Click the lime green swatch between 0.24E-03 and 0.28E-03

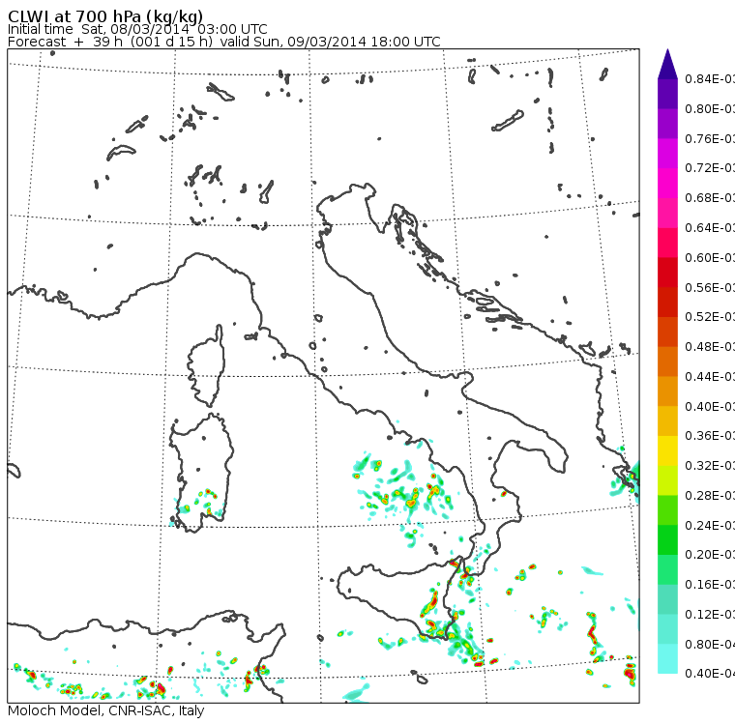point(667,510)
